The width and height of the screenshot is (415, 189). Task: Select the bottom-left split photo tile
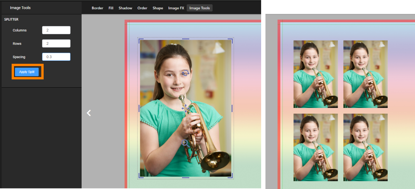tap(315, 147)
